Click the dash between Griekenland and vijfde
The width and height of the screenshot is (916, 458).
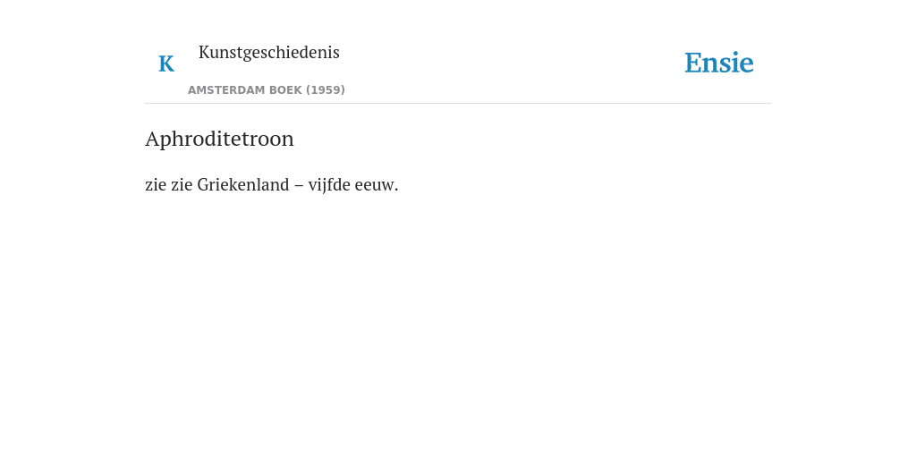point(299,186)
